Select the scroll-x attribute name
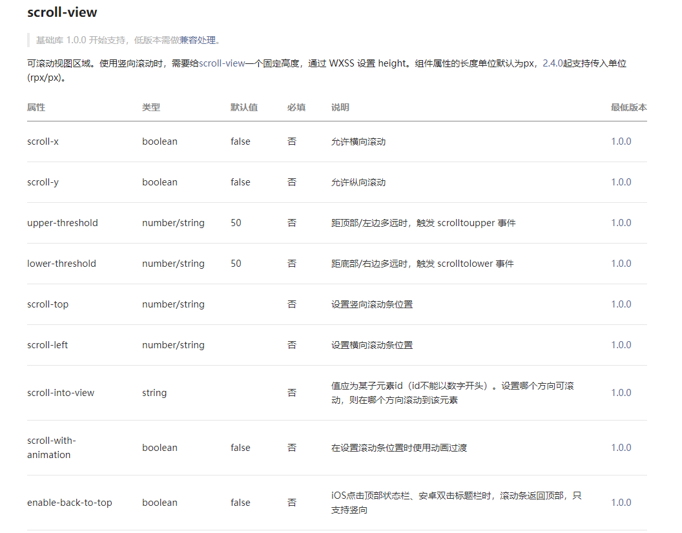Image resolution: width=682 pixels, height=533 pixels. (43, 141)
